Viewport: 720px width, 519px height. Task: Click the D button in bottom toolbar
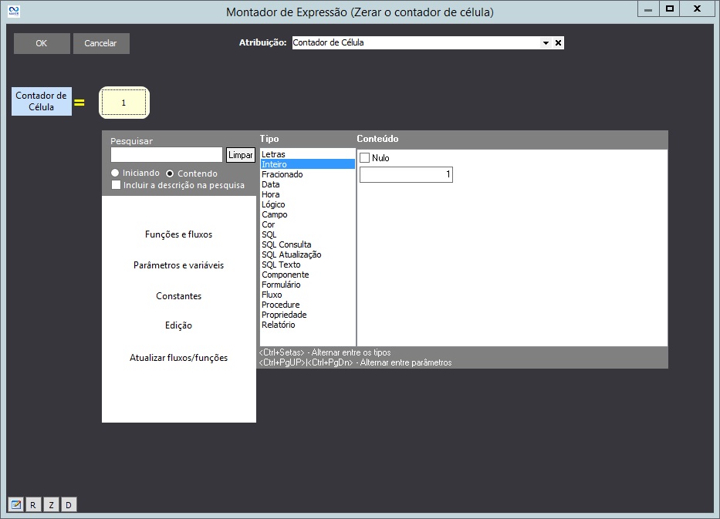(69, 504)
